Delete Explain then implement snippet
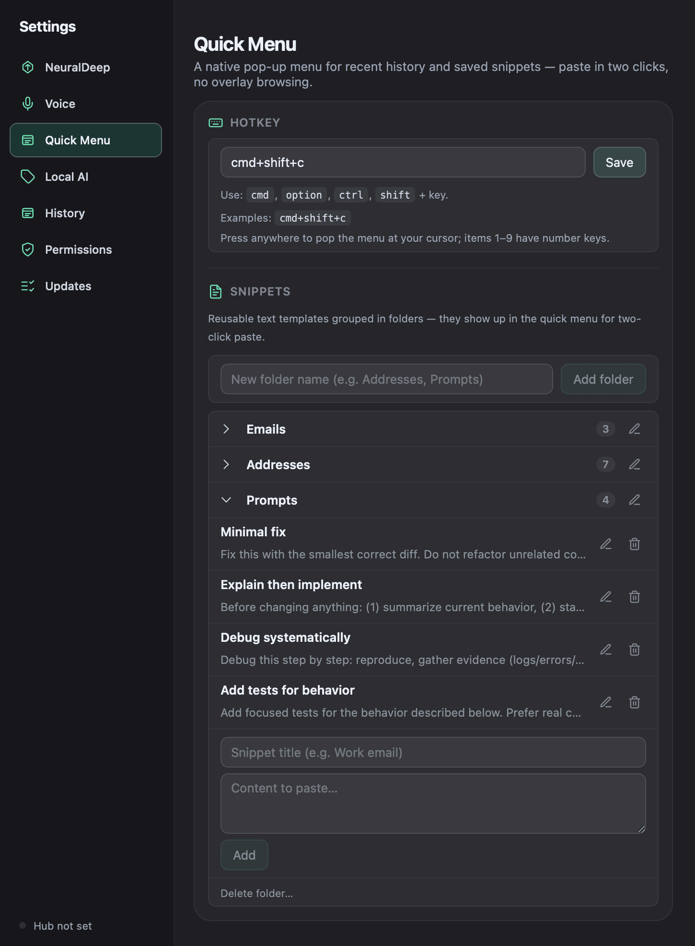 (635, 597)
